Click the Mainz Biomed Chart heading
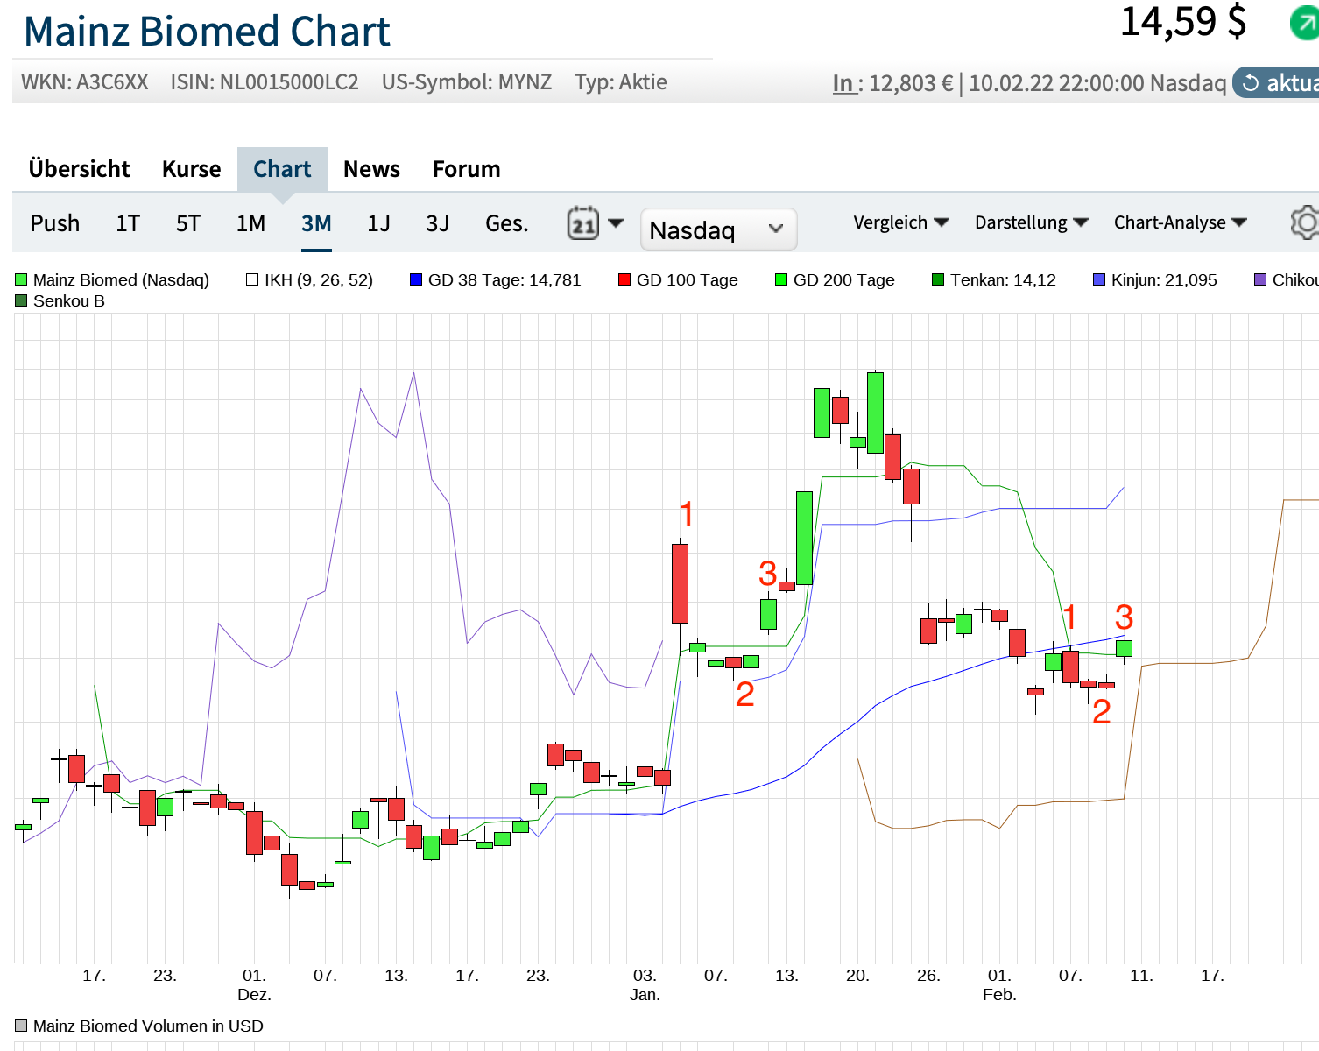The image size is (1319, 1051). click(x=207, y=31)
